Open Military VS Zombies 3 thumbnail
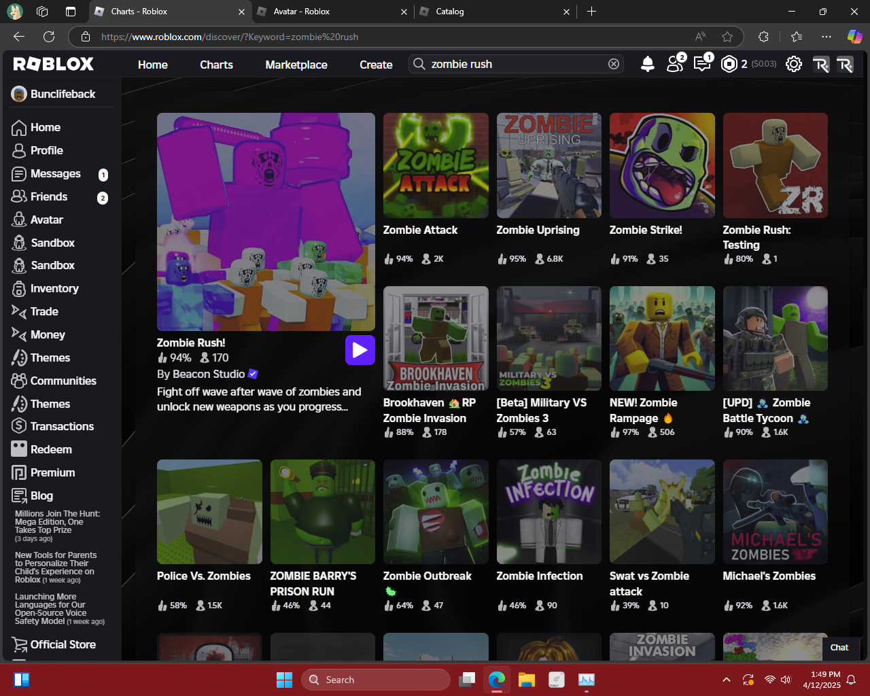The width and height of the screenshot is (870, 696). point(549,338)
